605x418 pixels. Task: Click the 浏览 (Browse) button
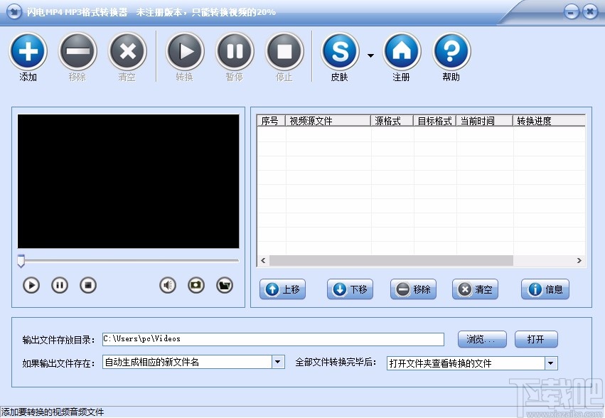(x=481, y=339)
